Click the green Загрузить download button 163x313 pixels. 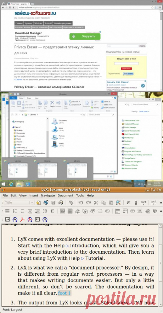pyautogui.click(x=85, y=37)
